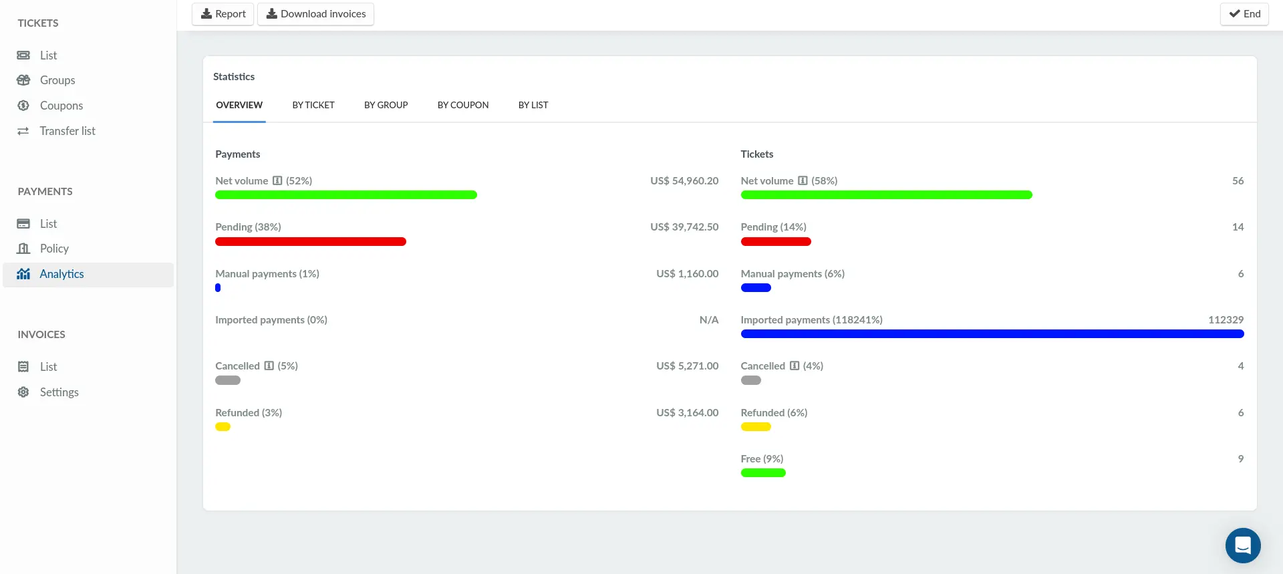Click info icon next to Payments Net volume

coord(277,181)
